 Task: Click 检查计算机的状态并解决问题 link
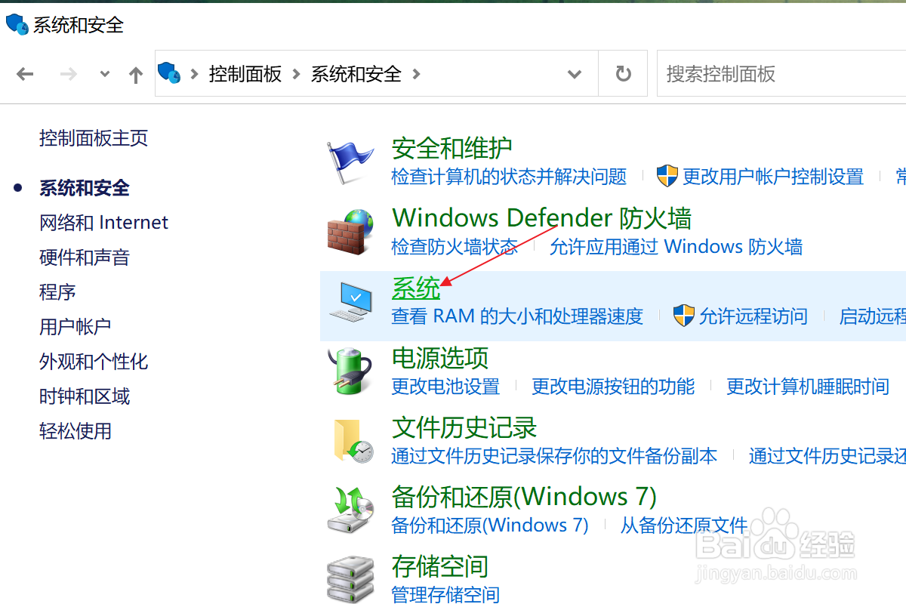click(509, 177)
